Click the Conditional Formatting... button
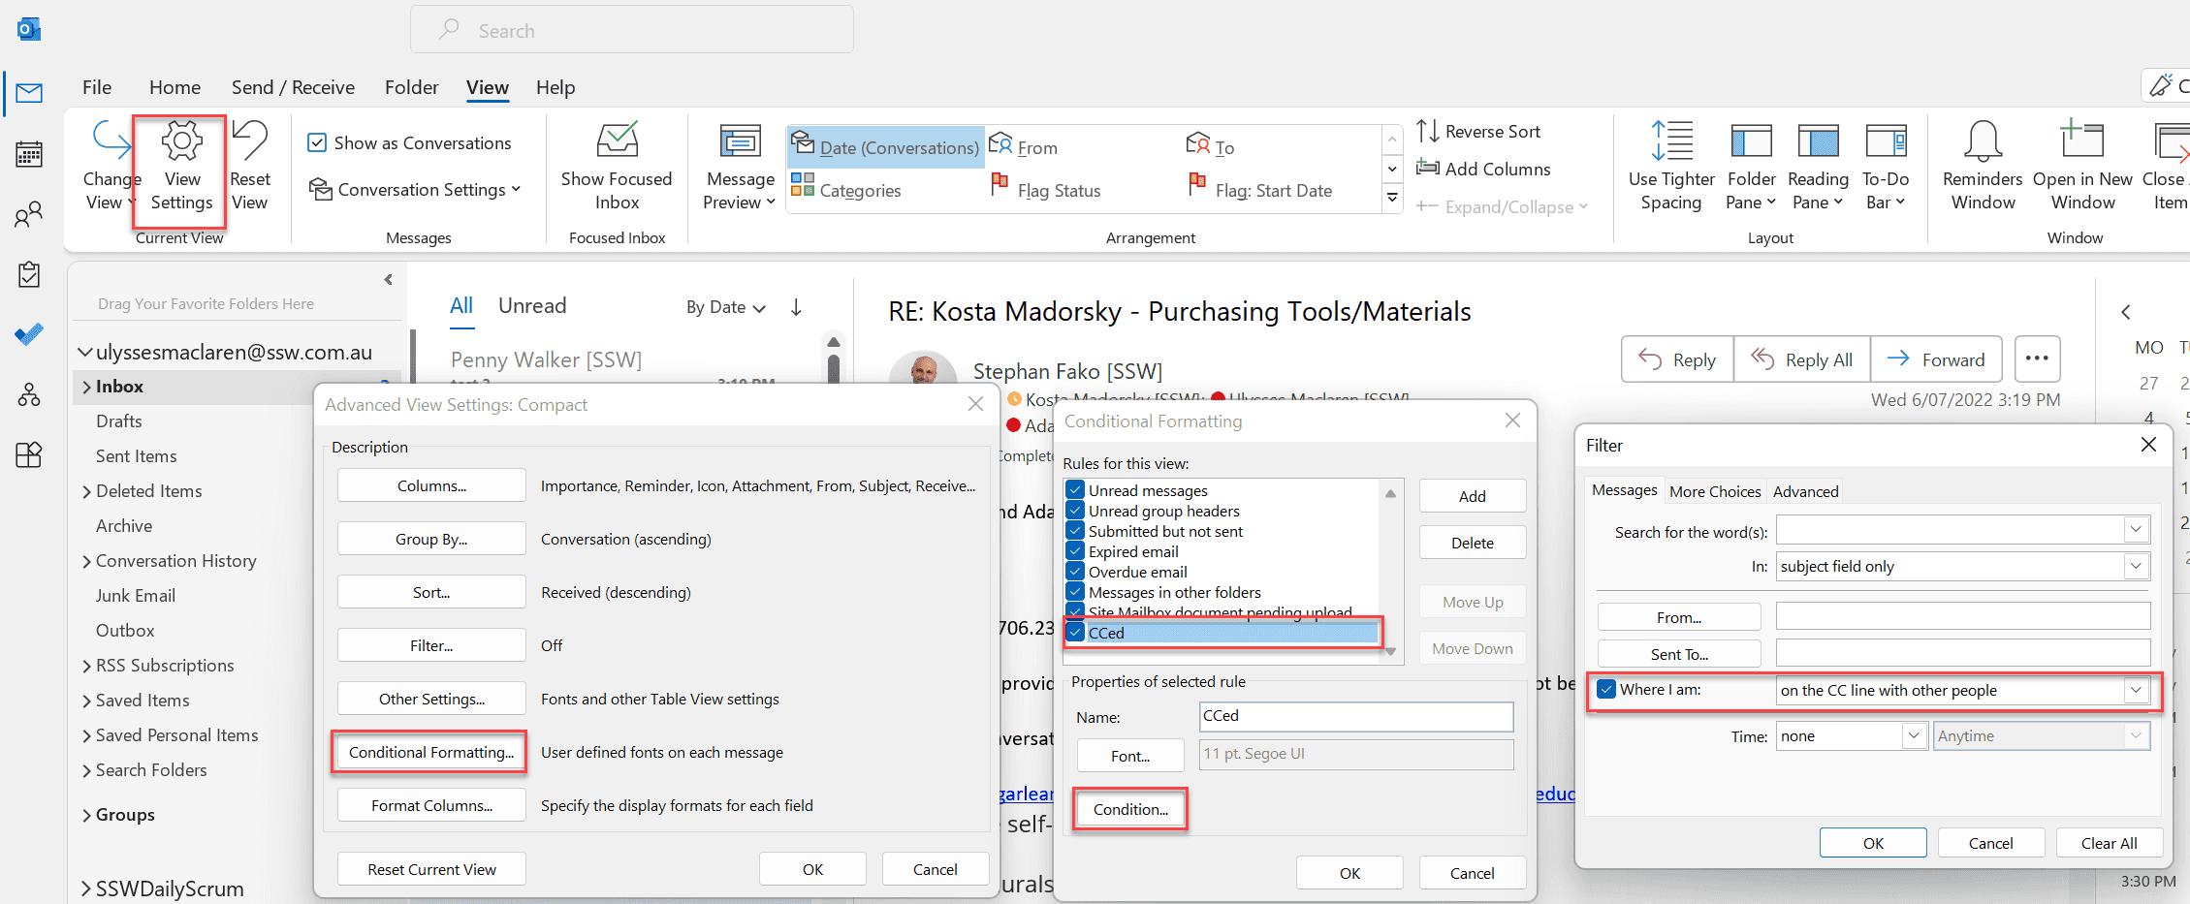 (x=430, y=752)
